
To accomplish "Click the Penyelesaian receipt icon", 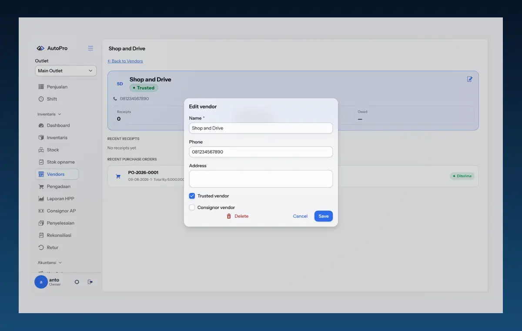I will tap(41, 223).
